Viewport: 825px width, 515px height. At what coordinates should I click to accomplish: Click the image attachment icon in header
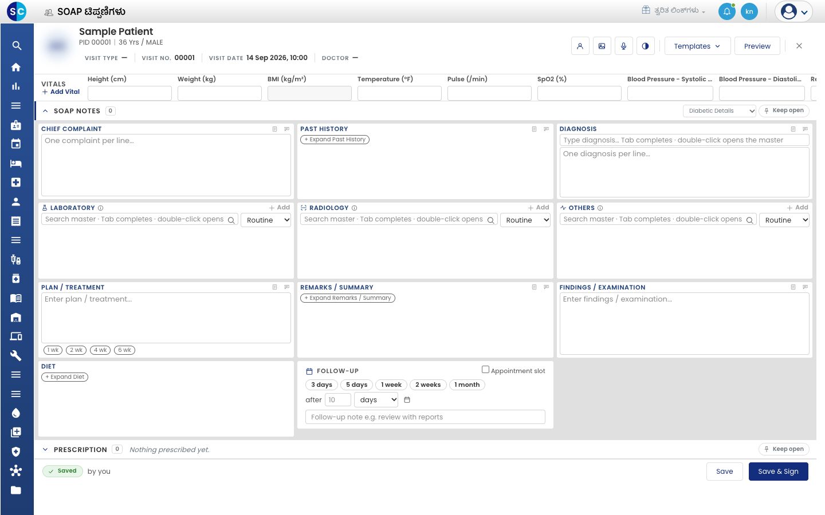pos(602,46)
